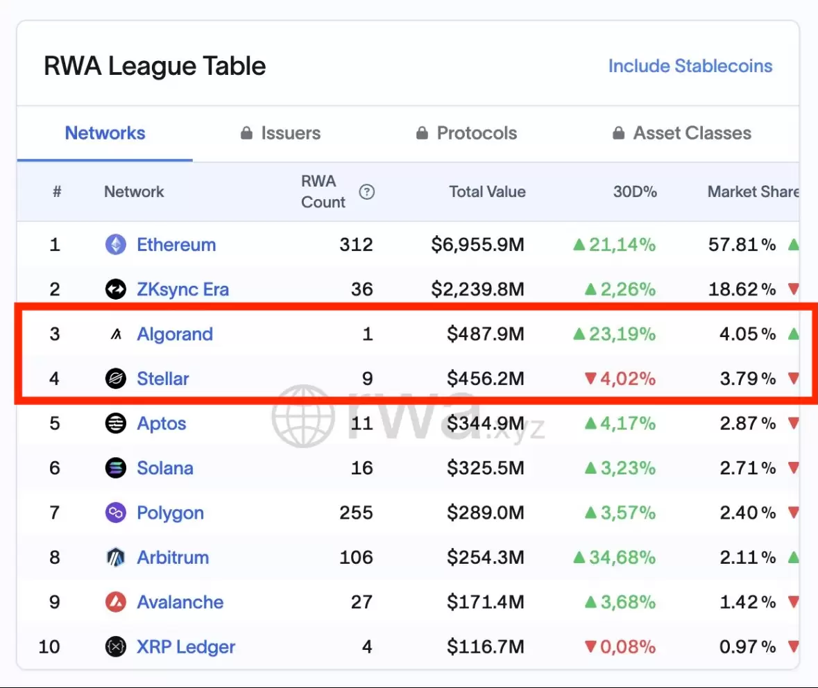818x688 pixels.
Task: Click the RWA League Table heading
Action: click(x=155, y=67)
